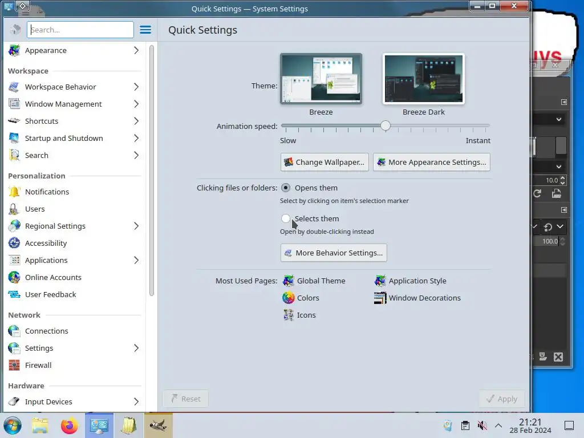Open Application Style page icon

coord(380,281)
